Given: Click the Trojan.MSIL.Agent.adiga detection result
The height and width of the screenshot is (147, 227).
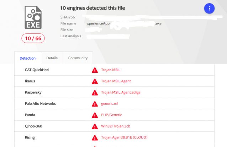Looking at the screenshot, I should (121, 92).
